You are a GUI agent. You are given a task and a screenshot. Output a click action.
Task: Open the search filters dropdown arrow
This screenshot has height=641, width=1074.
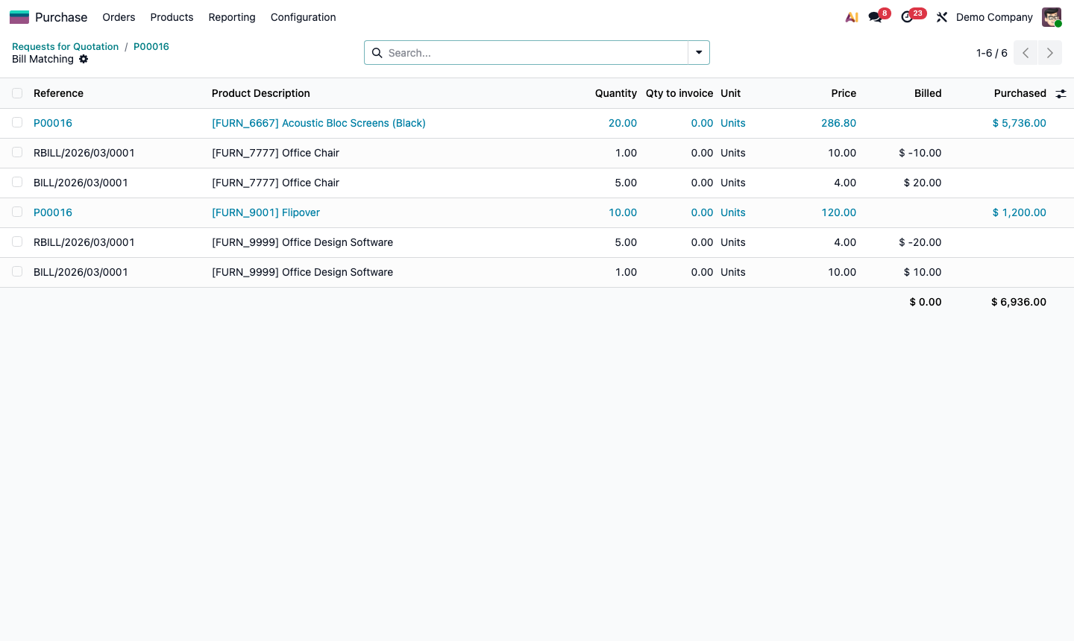point(699,52)
